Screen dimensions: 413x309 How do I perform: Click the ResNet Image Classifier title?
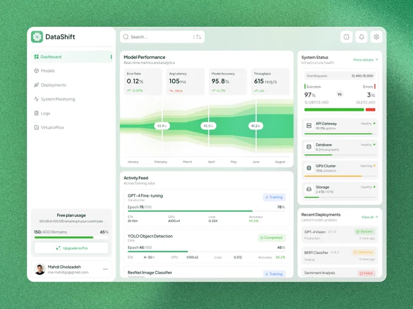click(x=150, y=273)
